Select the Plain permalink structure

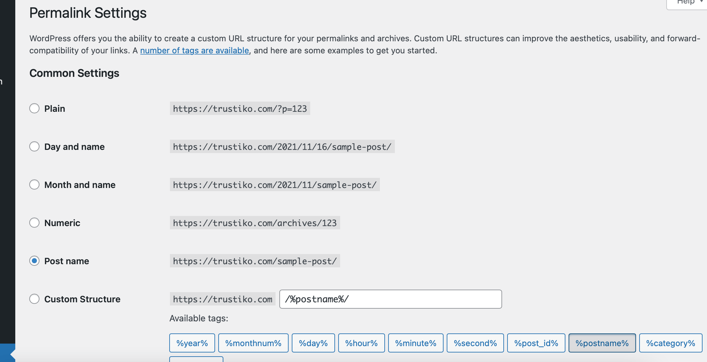point(34,108)
